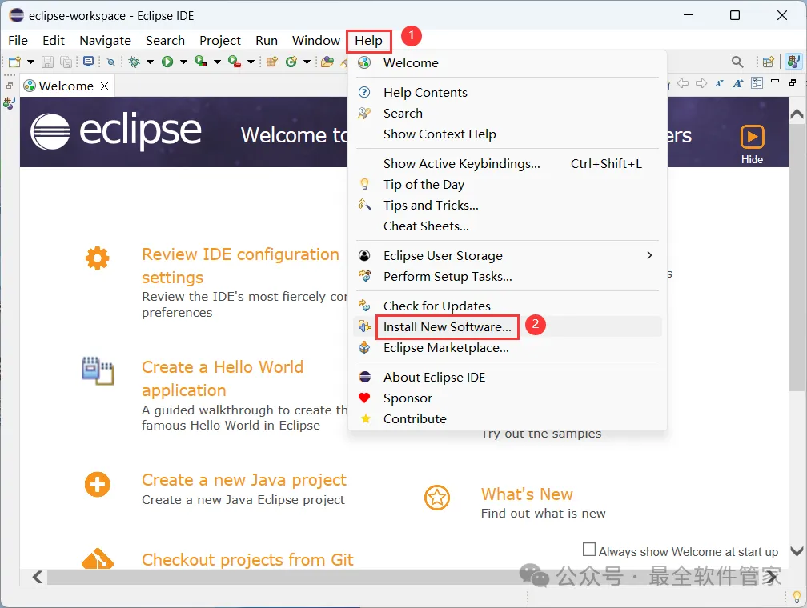Screen dimensions: 807x608
Task: Click the Welcome page forward arrow
Action: coord(701,83)
